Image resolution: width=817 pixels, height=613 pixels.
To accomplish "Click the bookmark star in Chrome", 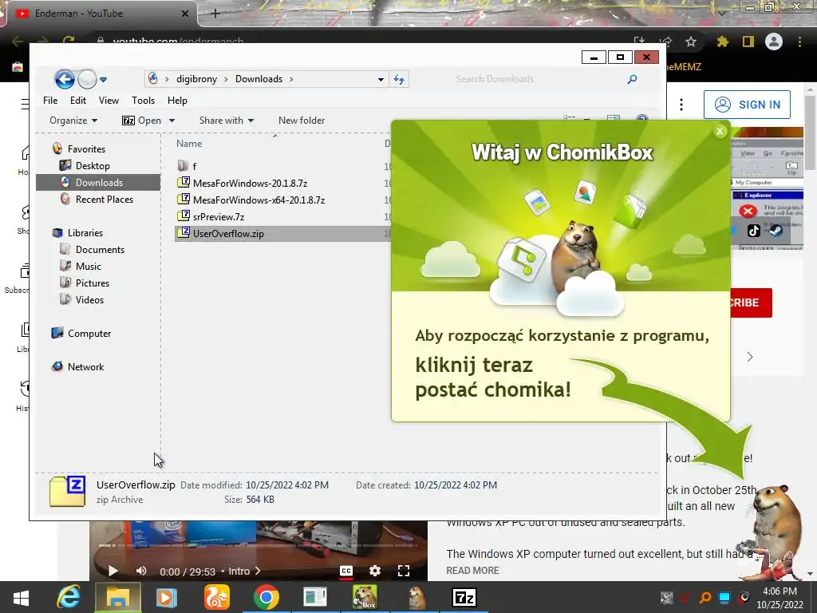I will click(691, 42).
